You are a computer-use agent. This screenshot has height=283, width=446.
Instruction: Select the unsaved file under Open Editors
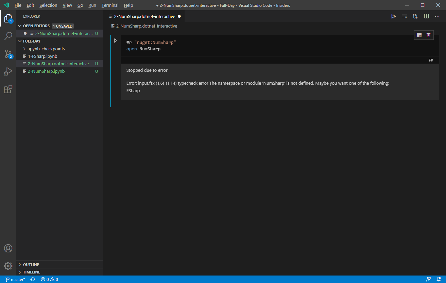pos(60,33)
